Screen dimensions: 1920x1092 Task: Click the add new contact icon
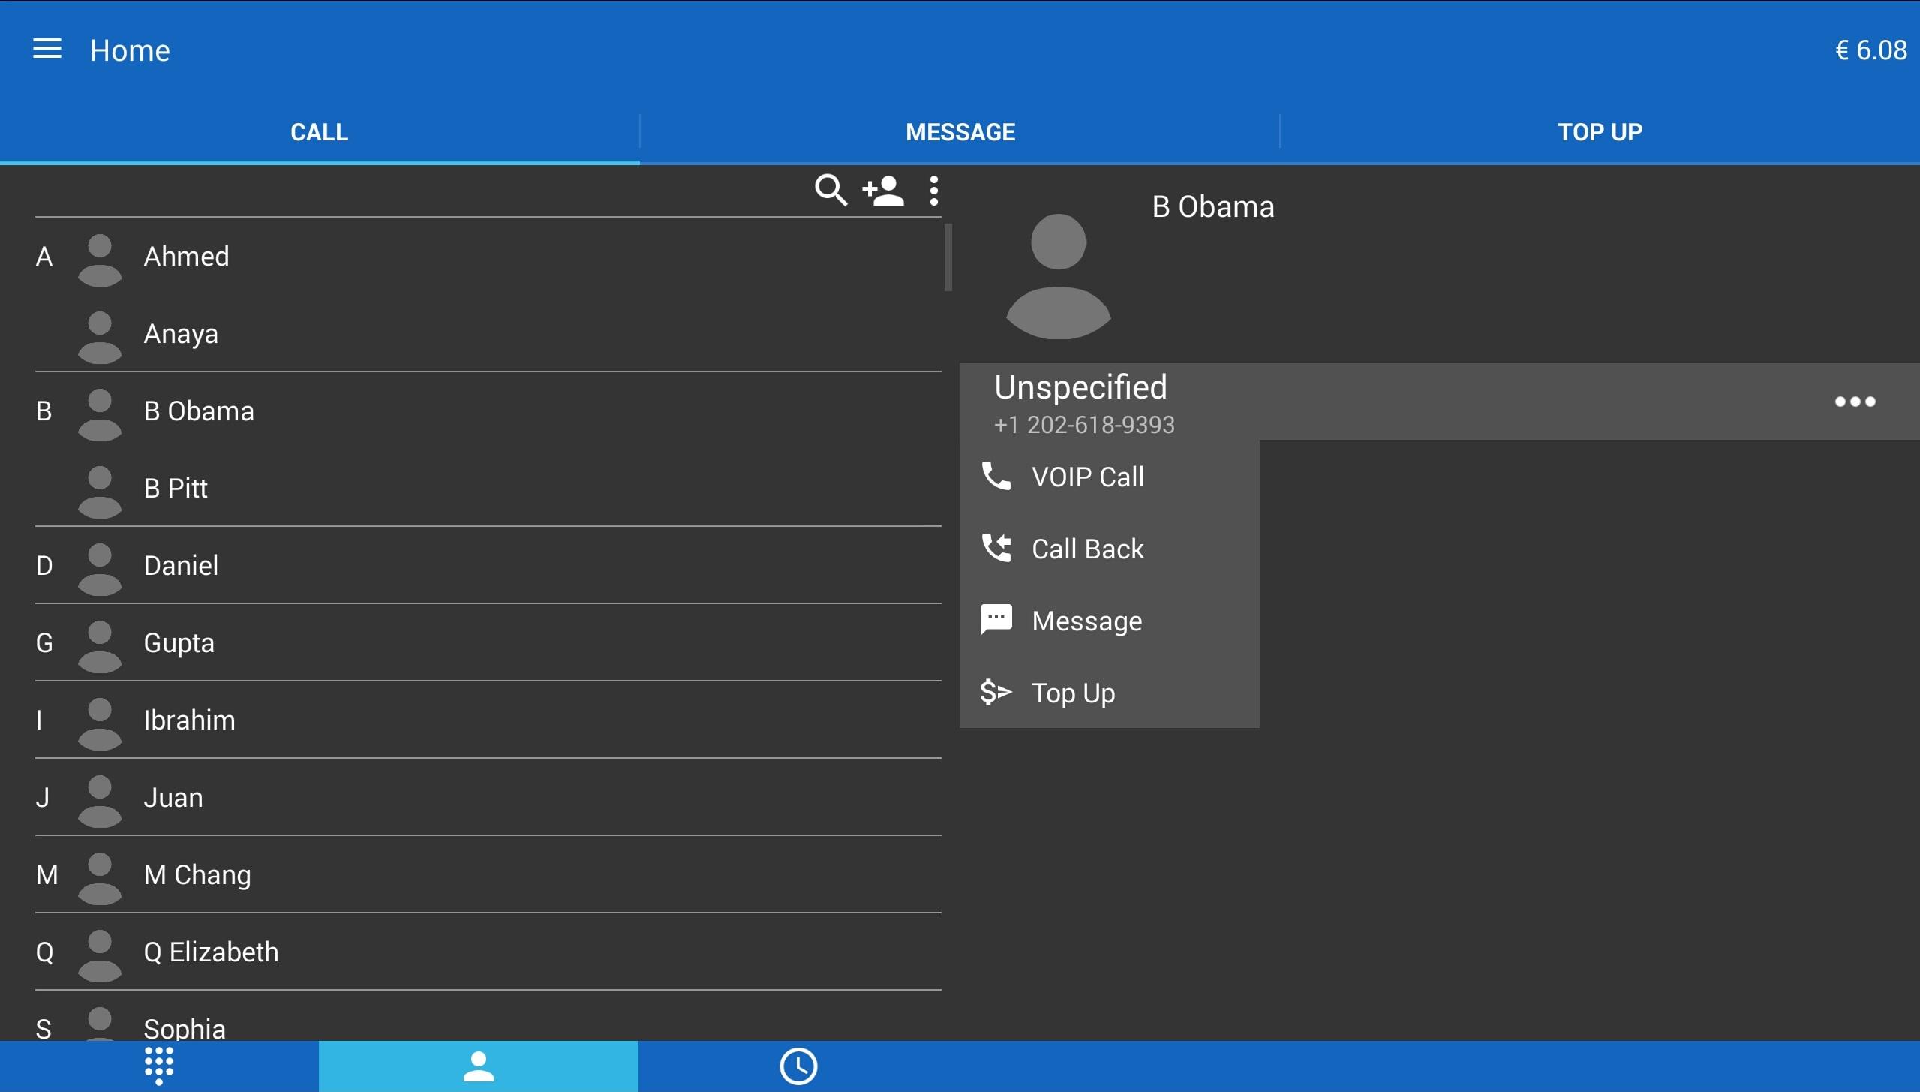(x=883, y=191)
